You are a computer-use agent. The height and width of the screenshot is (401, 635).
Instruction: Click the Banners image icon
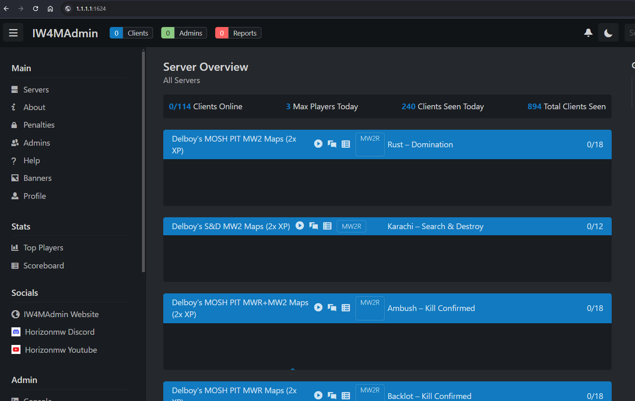[15, 178]
